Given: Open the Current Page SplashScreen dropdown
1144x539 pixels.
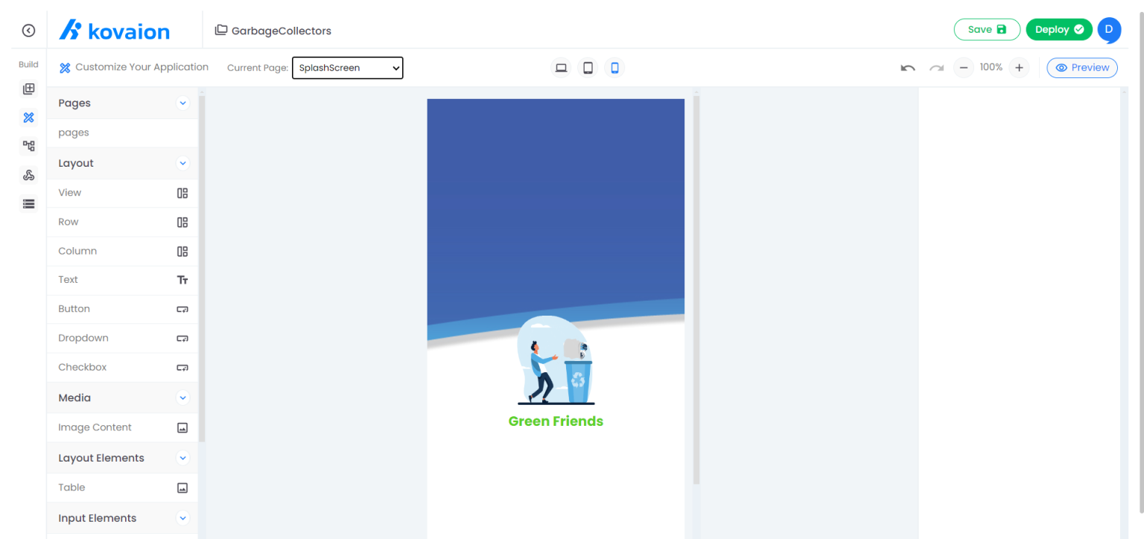Looking at the screenshot, I should [347, 68].
